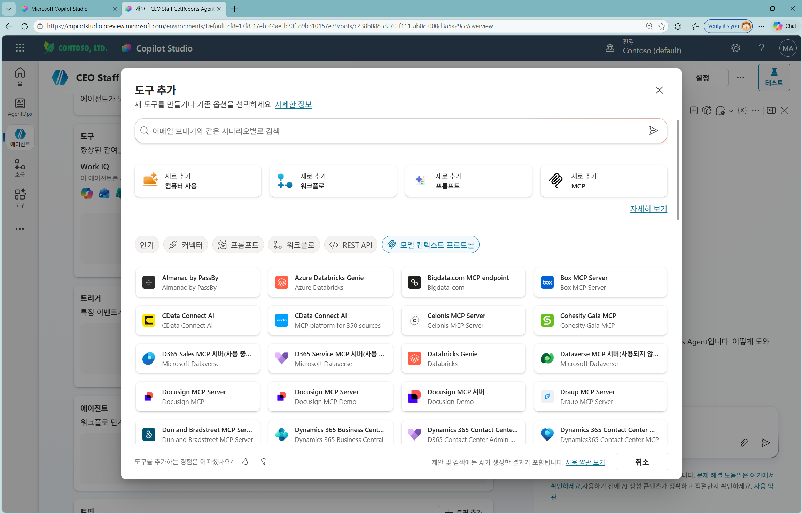The width and height of the screenshot is (802, 514).
Task: Choose Almanac by PassBy MCP tool
Action: point(198,282)
